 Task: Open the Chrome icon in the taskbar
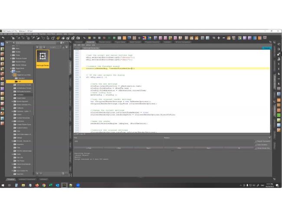[x=44, y=185]
